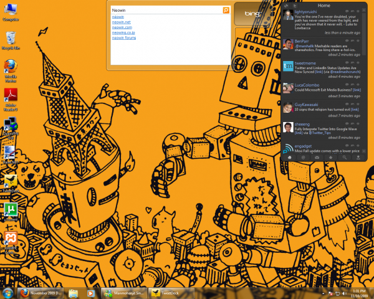Click the [link] in GuyKawasaki's tweet
374x299 pixels.
[355, 110]
